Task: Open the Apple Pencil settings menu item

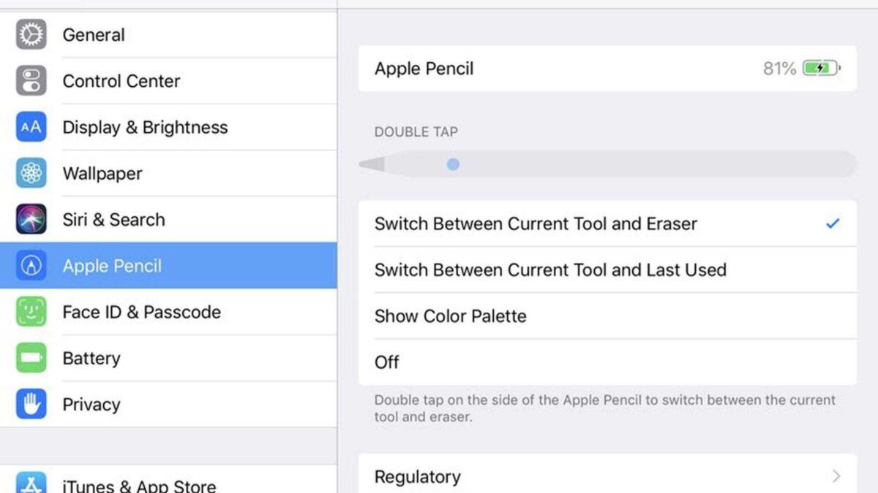Action: pos(112,266)
